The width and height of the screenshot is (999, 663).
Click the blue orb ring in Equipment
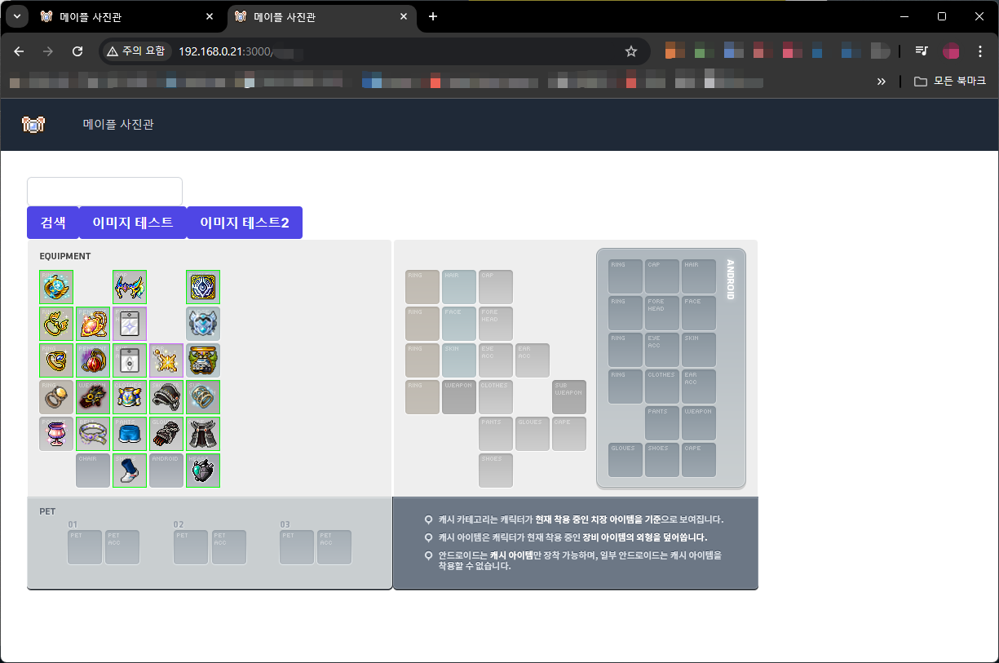[x=56, y=287]
